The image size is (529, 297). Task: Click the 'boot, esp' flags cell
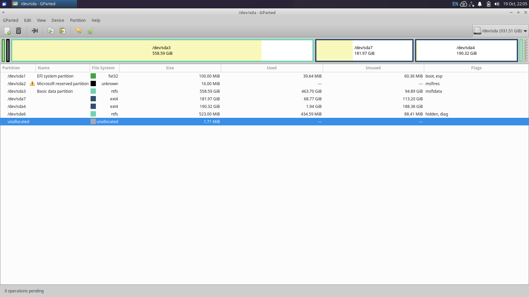point(434,76)
